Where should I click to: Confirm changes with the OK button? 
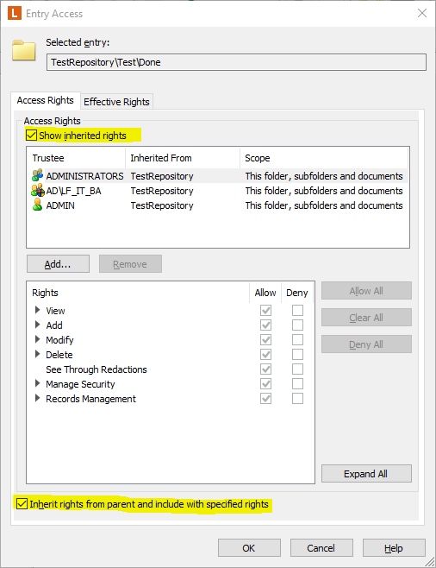[x=249, y=548]
